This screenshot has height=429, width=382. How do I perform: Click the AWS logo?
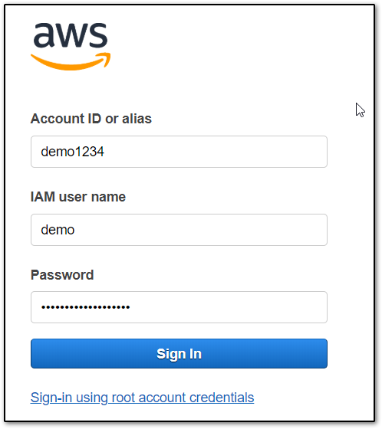pos(71,46)
